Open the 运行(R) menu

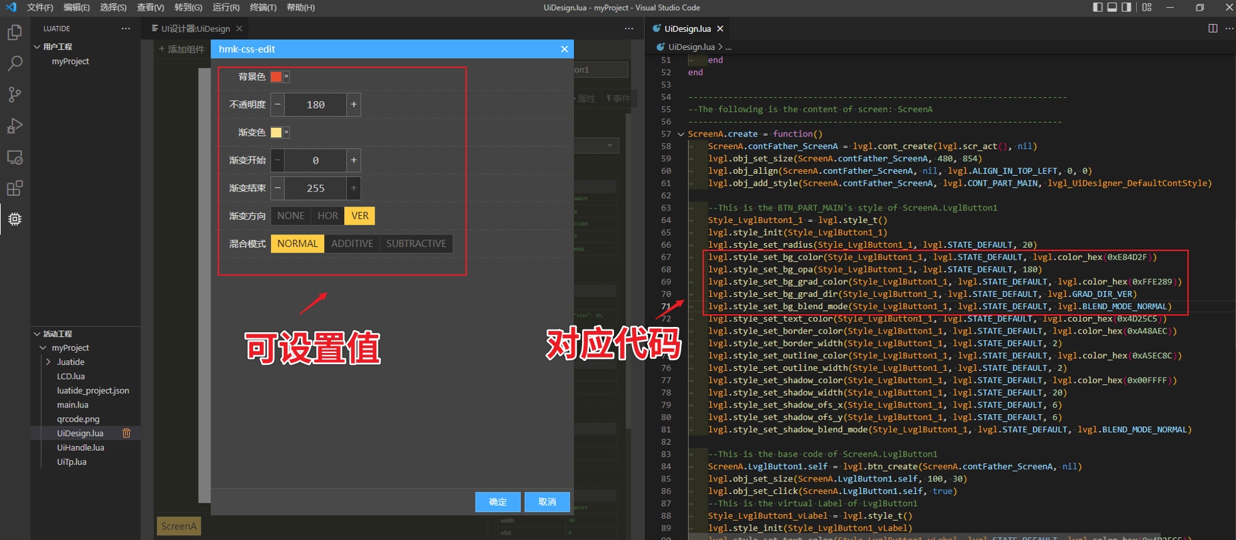pos(226,7)
